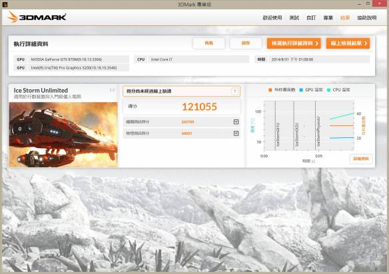Click the Ice Storm Unlimited title

point(41,91)
